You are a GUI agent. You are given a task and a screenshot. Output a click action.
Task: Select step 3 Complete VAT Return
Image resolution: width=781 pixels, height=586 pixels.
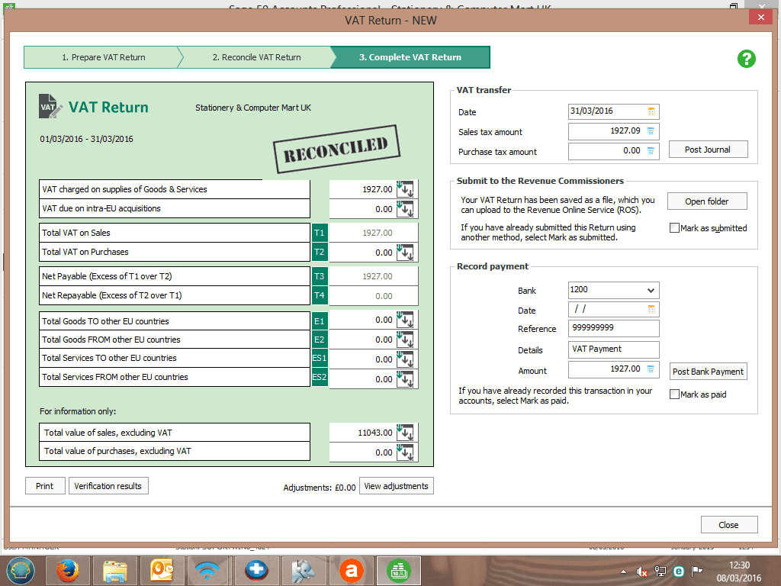coord(410,57)
